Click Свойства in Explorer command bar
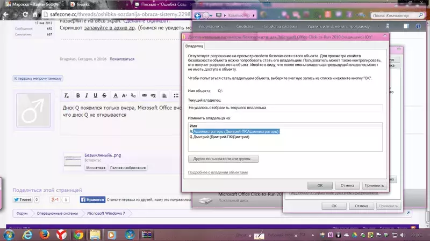Screen dimensions: 430x241 245,26
